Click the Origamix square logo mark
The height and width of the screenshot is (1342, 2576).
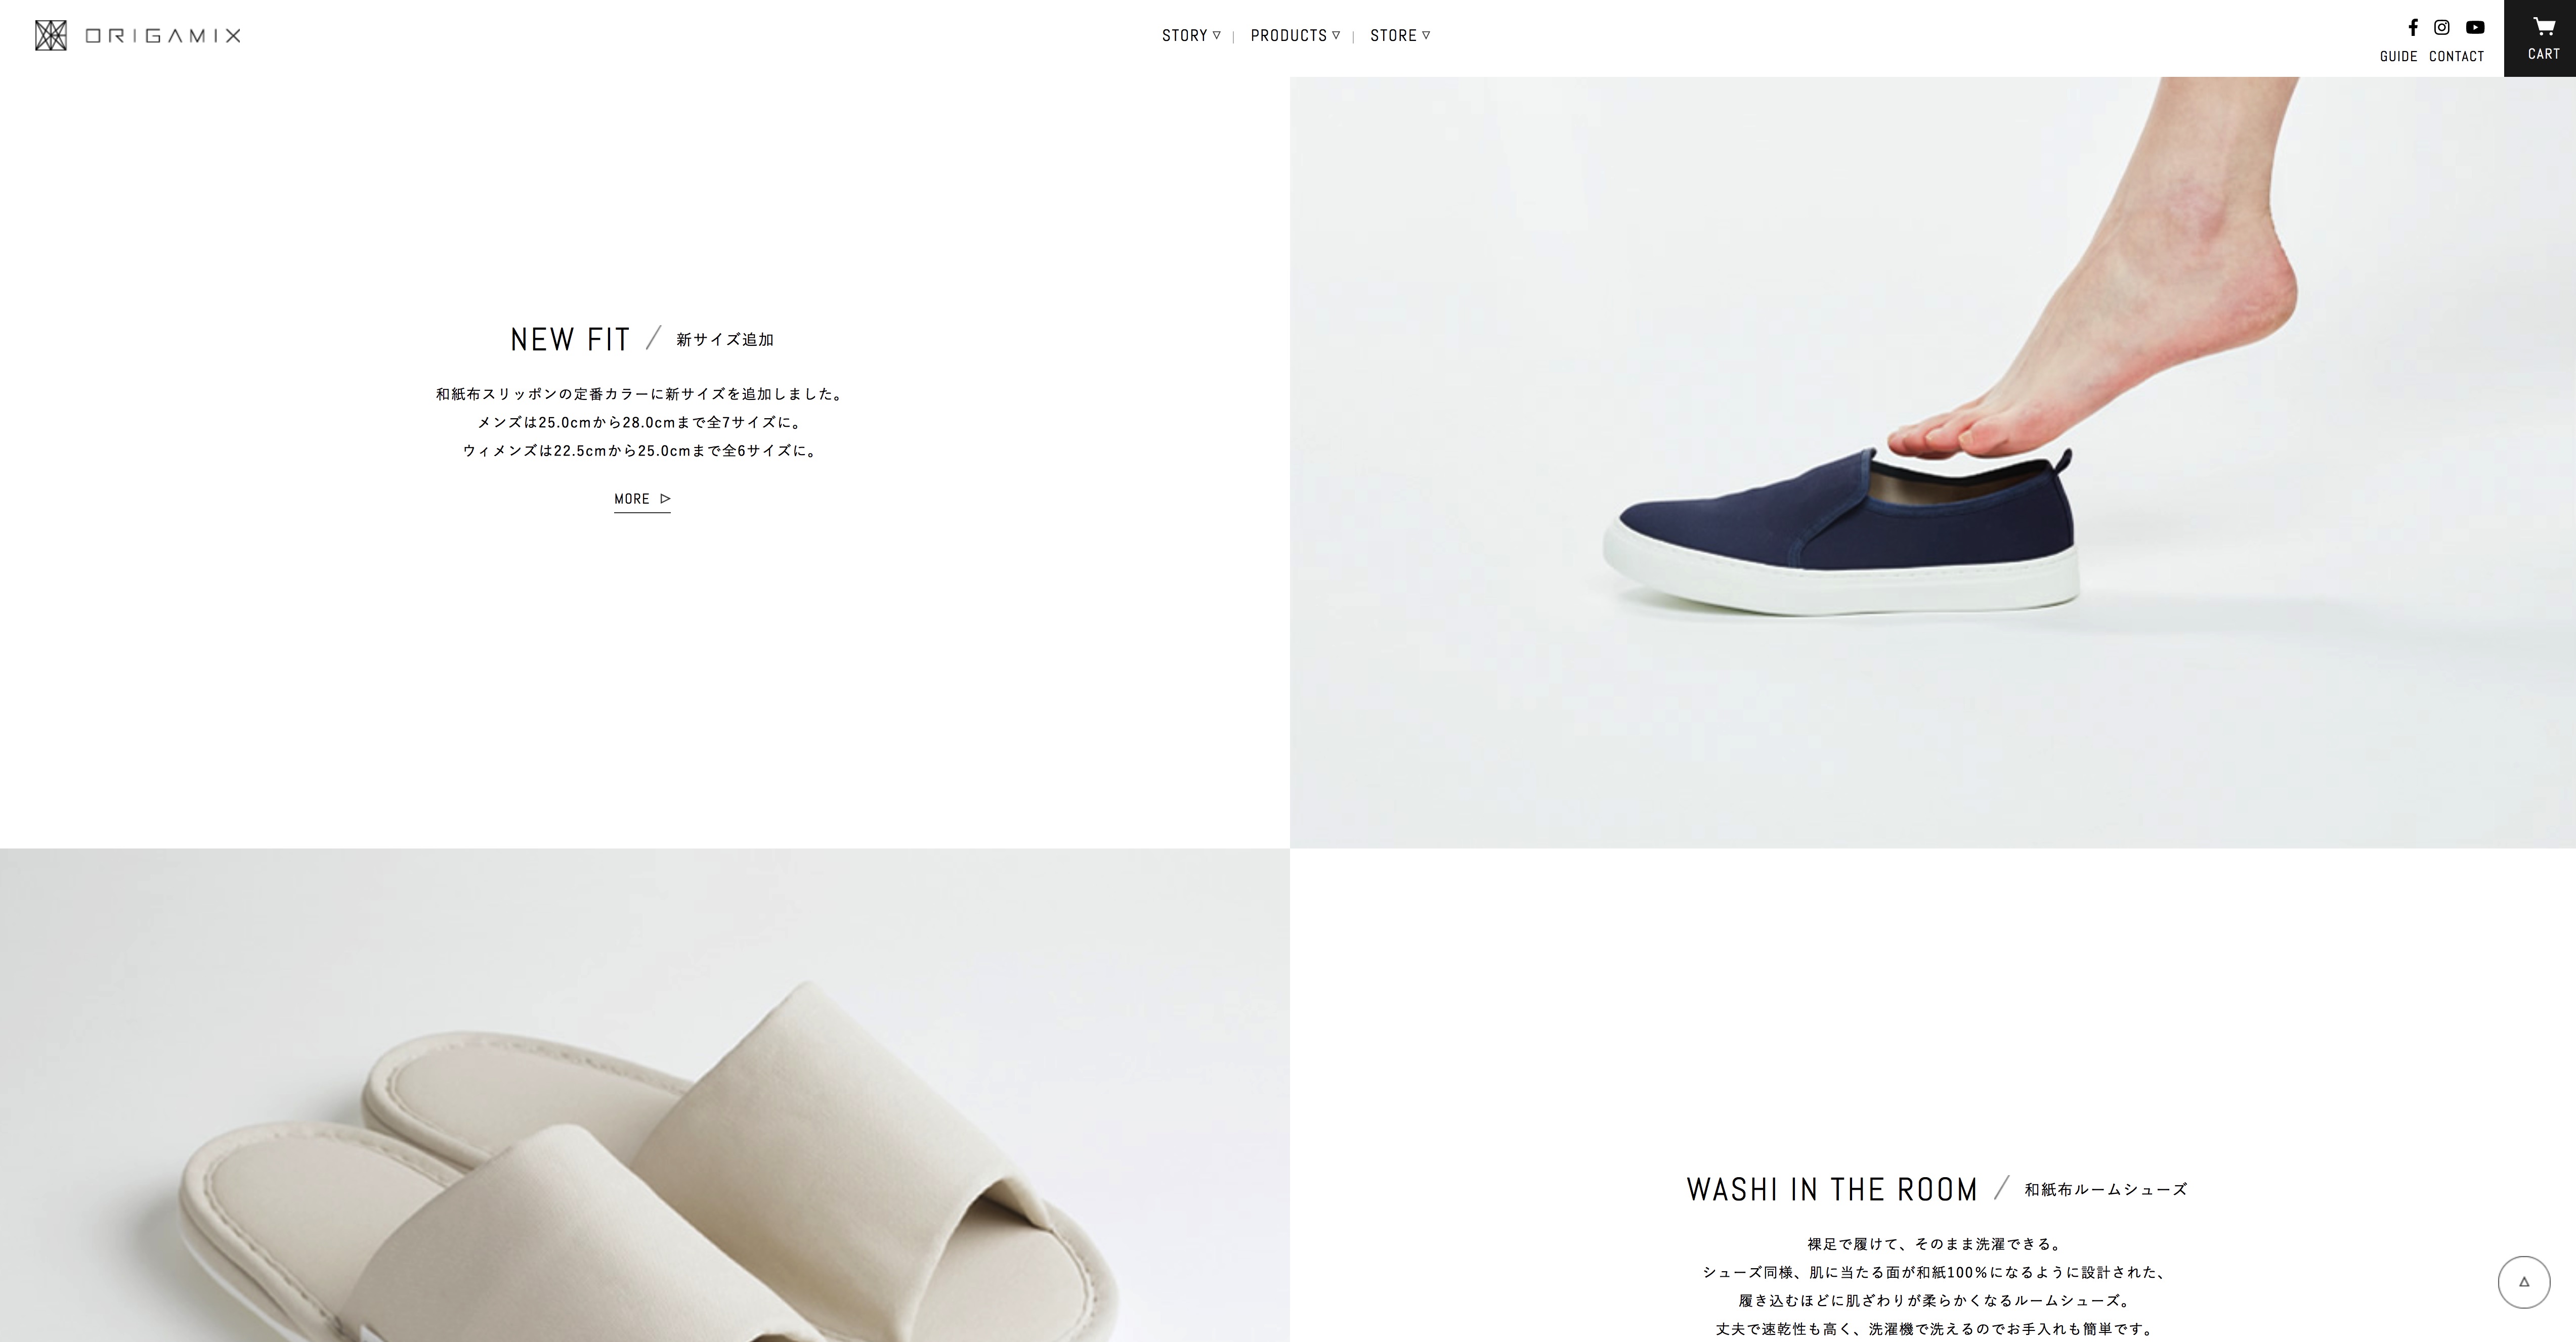[51, 35]
